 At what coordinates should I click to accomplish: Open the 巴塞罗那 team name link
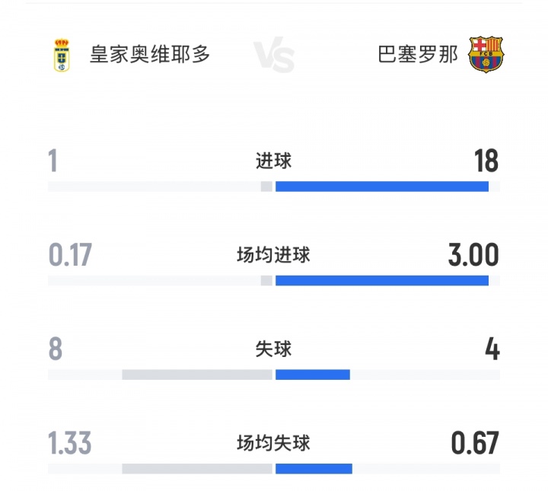(418, 55)
